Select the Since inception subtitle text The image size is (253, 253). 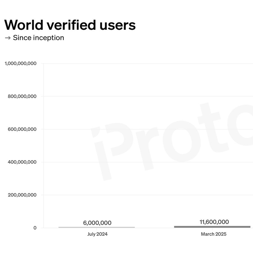[39, 38]
